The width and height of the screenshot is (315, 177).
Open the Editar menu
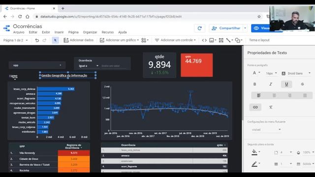[x=33, y=32]
